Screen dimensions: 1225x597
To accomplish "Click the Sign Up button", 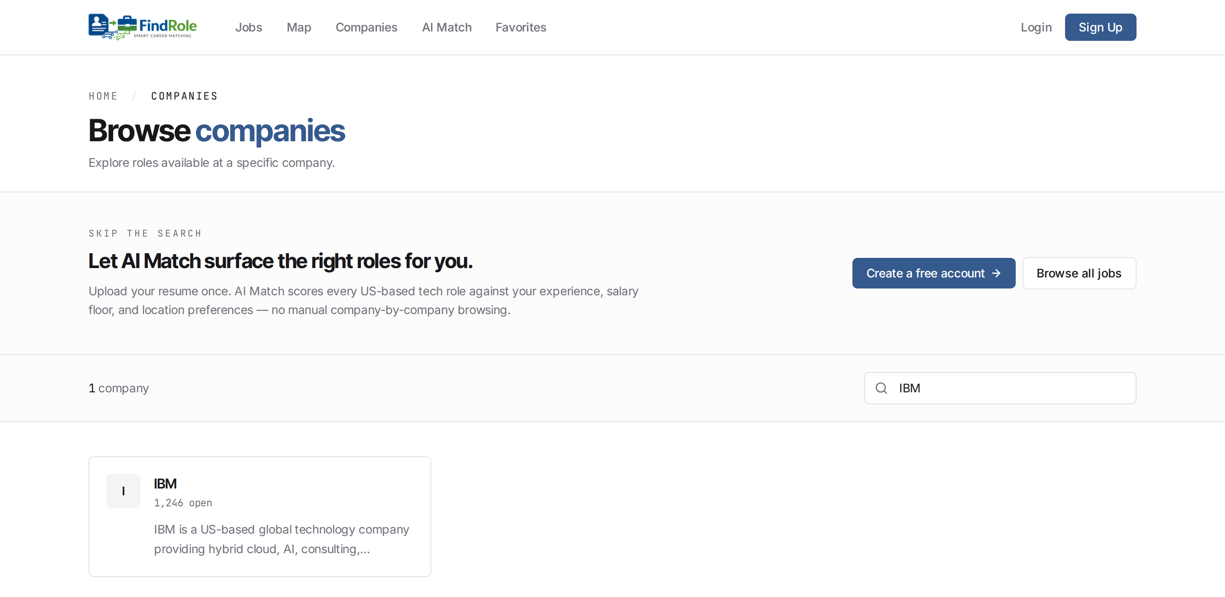I will tap(1100, 27).
